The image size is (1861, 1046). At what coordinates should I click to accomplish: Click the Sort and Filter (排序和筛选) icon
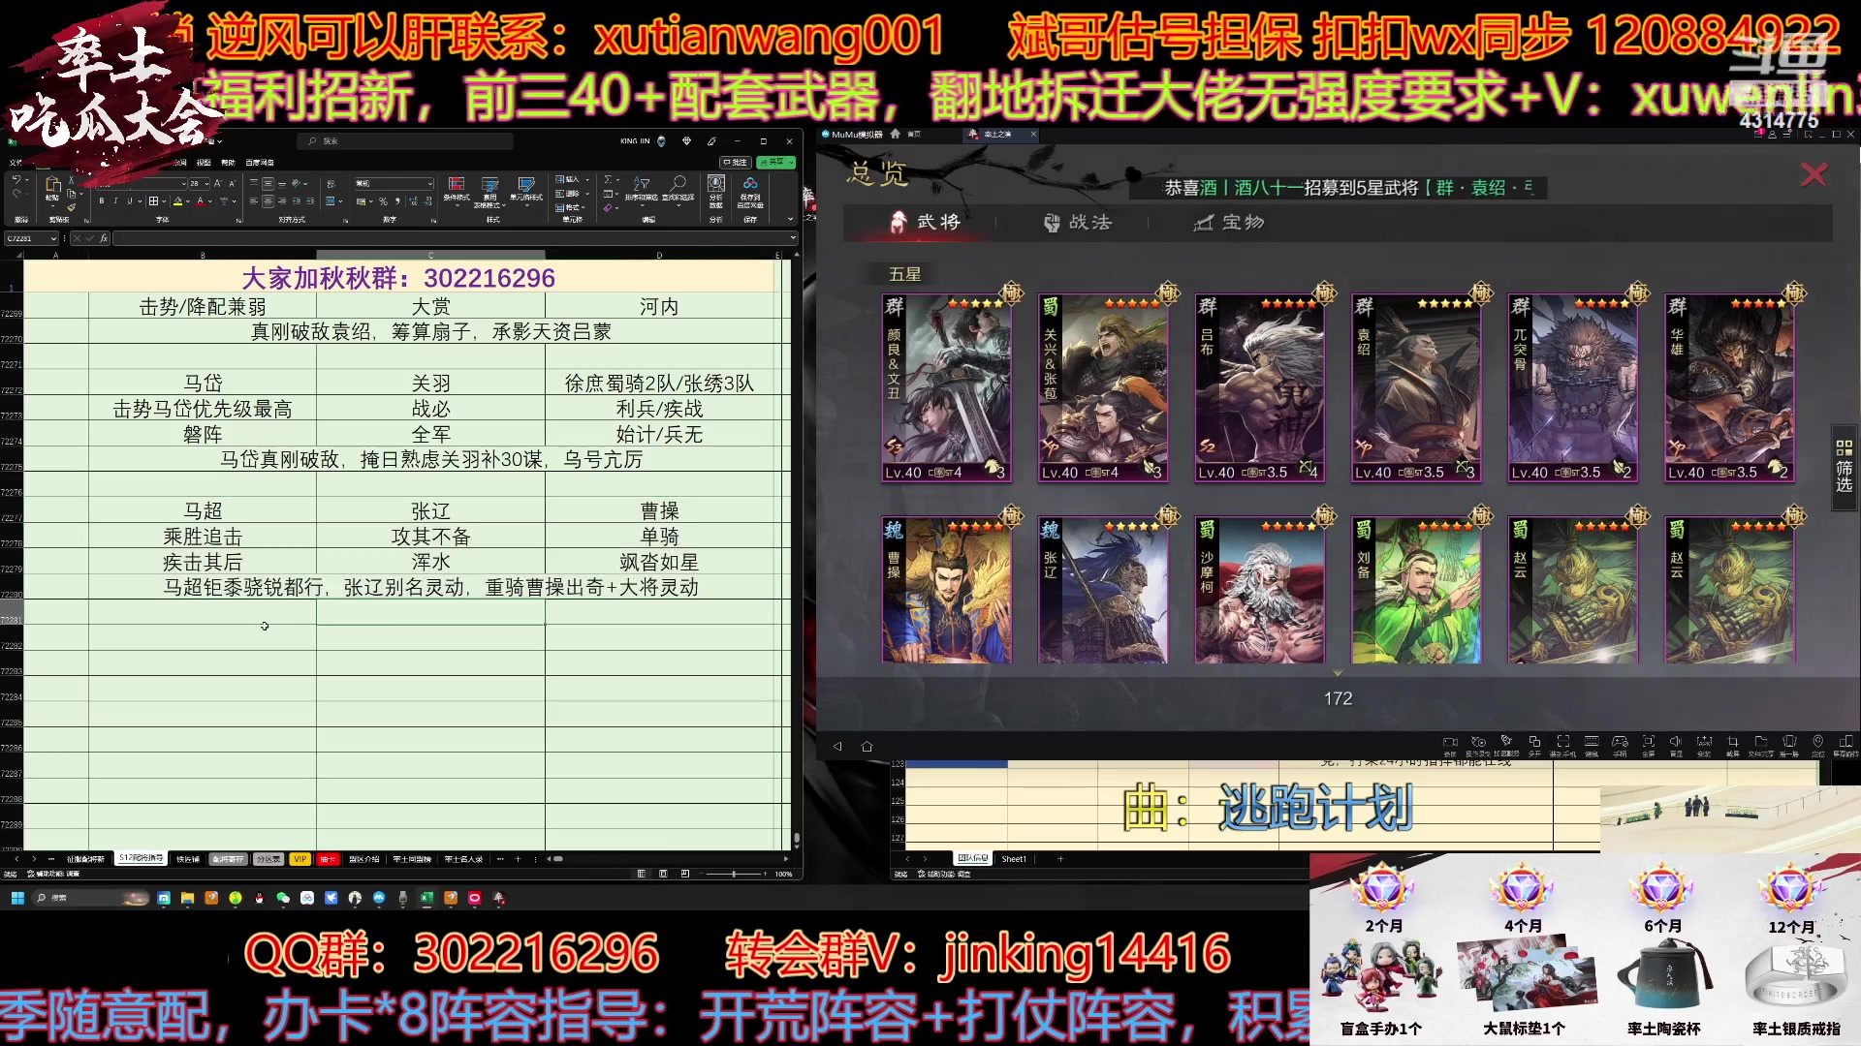tap(640, 183)
